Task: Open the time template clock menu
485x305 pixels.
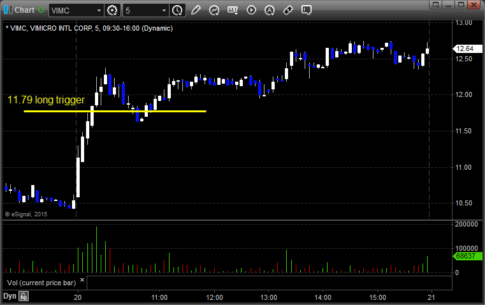Action: click(x=178, y=10)
